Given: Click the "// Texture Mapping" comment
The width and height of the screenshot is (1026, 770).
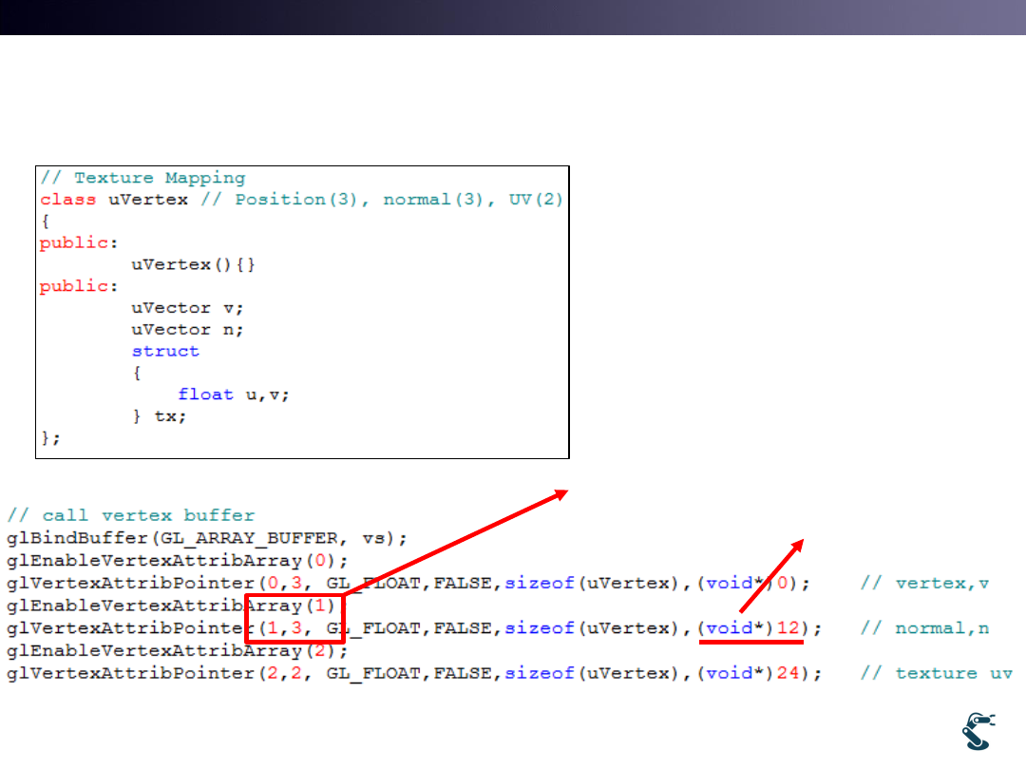Looking at the screenshot, I should (x=142, y=178).
